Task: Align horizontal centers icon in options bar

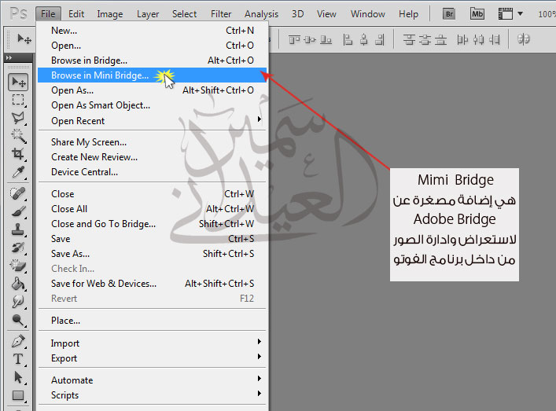Action: pyautogui.click(x=364, y=39)
